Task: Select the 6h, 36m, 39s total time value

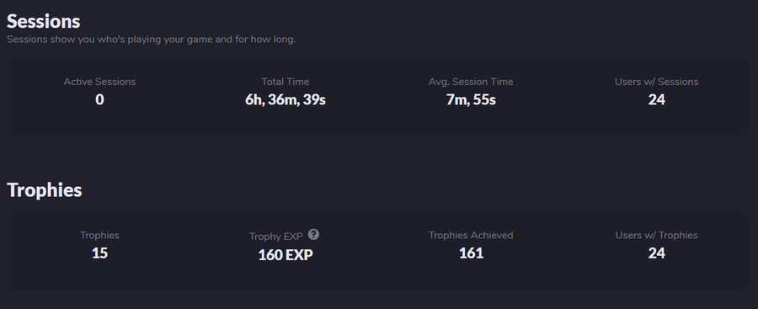Action: pyautogui.click(x=286, y=99)
